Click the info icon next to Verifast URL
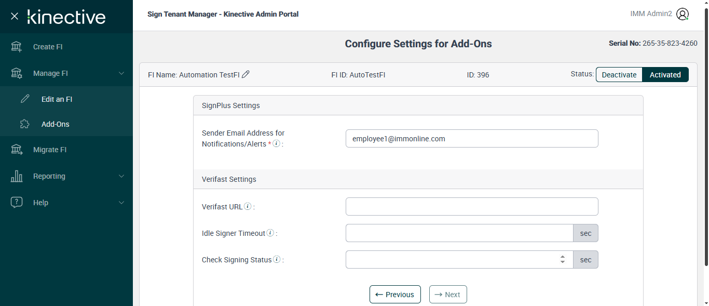Image resolution: width=709 pixels, height=306 pixels. pyautogui.click(x=248, y=206)
